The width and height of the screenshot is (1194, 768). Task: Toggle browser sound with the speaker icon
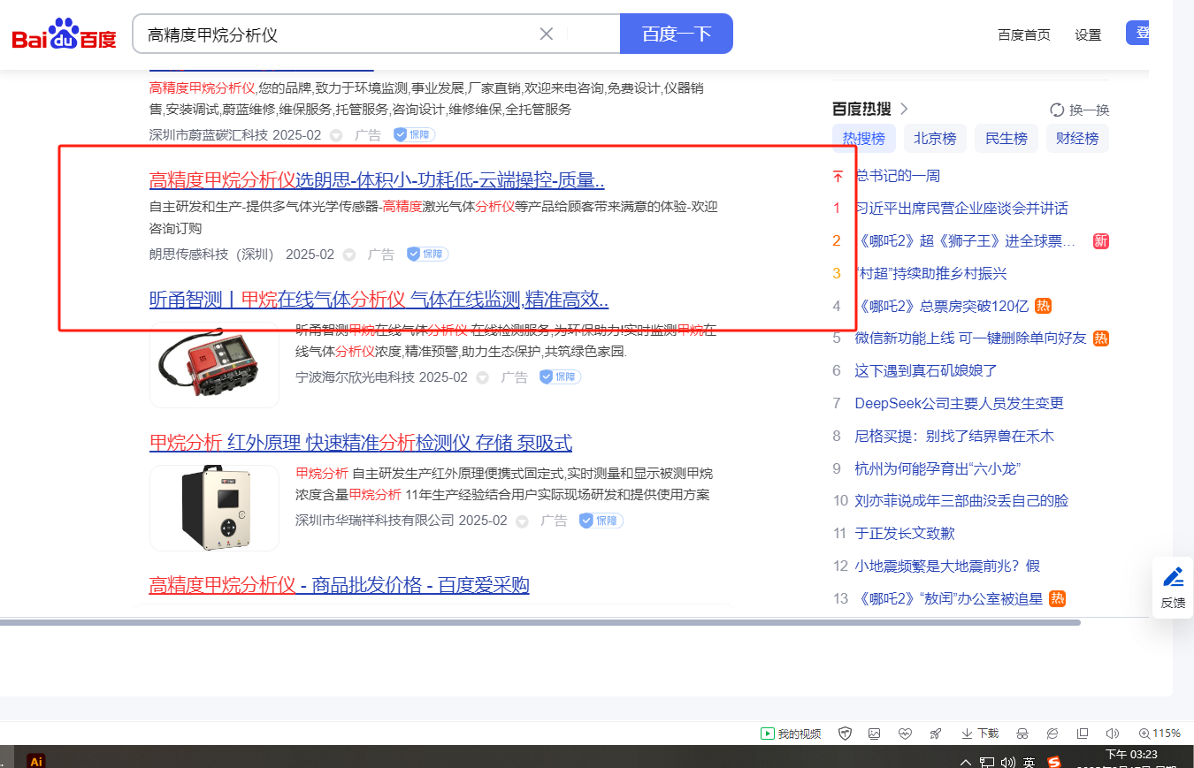tap(1113, 734)
